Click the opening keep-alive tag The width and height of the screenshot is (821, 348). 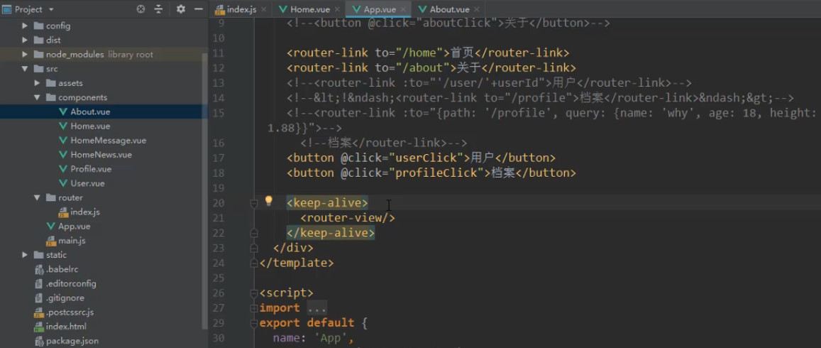click(x=327, y=203)
